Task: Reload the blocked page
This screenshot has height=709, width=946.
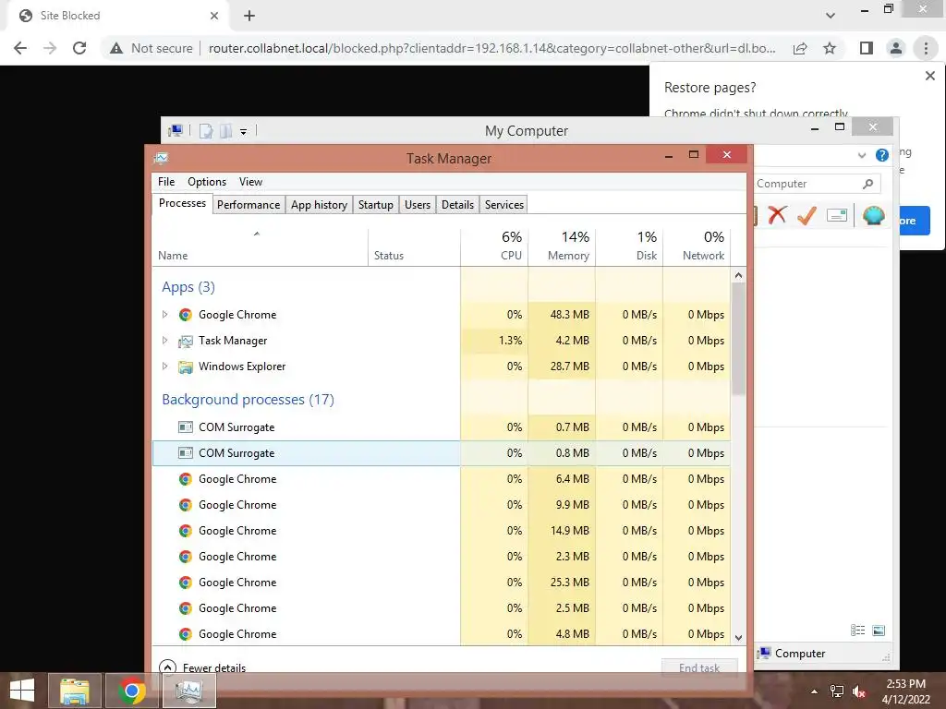Action: click(x=79, y=48)
